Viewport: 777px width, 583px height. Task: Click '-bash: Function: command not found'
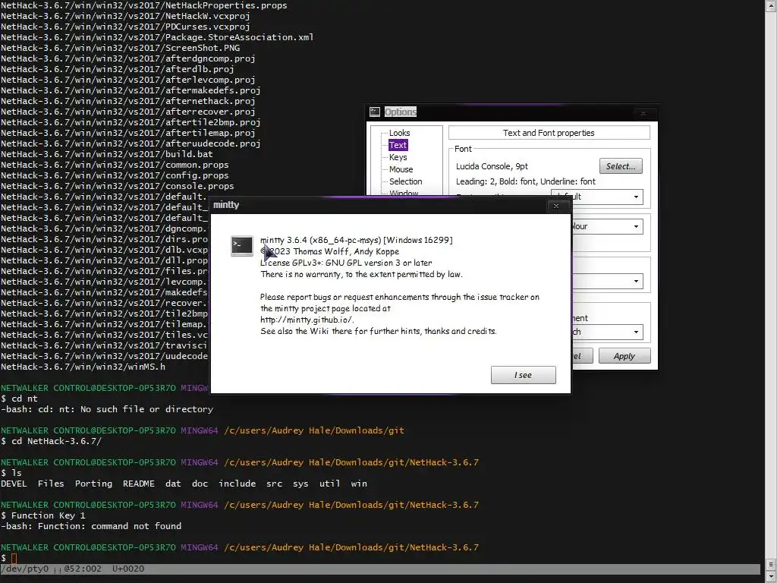point(91,526)
